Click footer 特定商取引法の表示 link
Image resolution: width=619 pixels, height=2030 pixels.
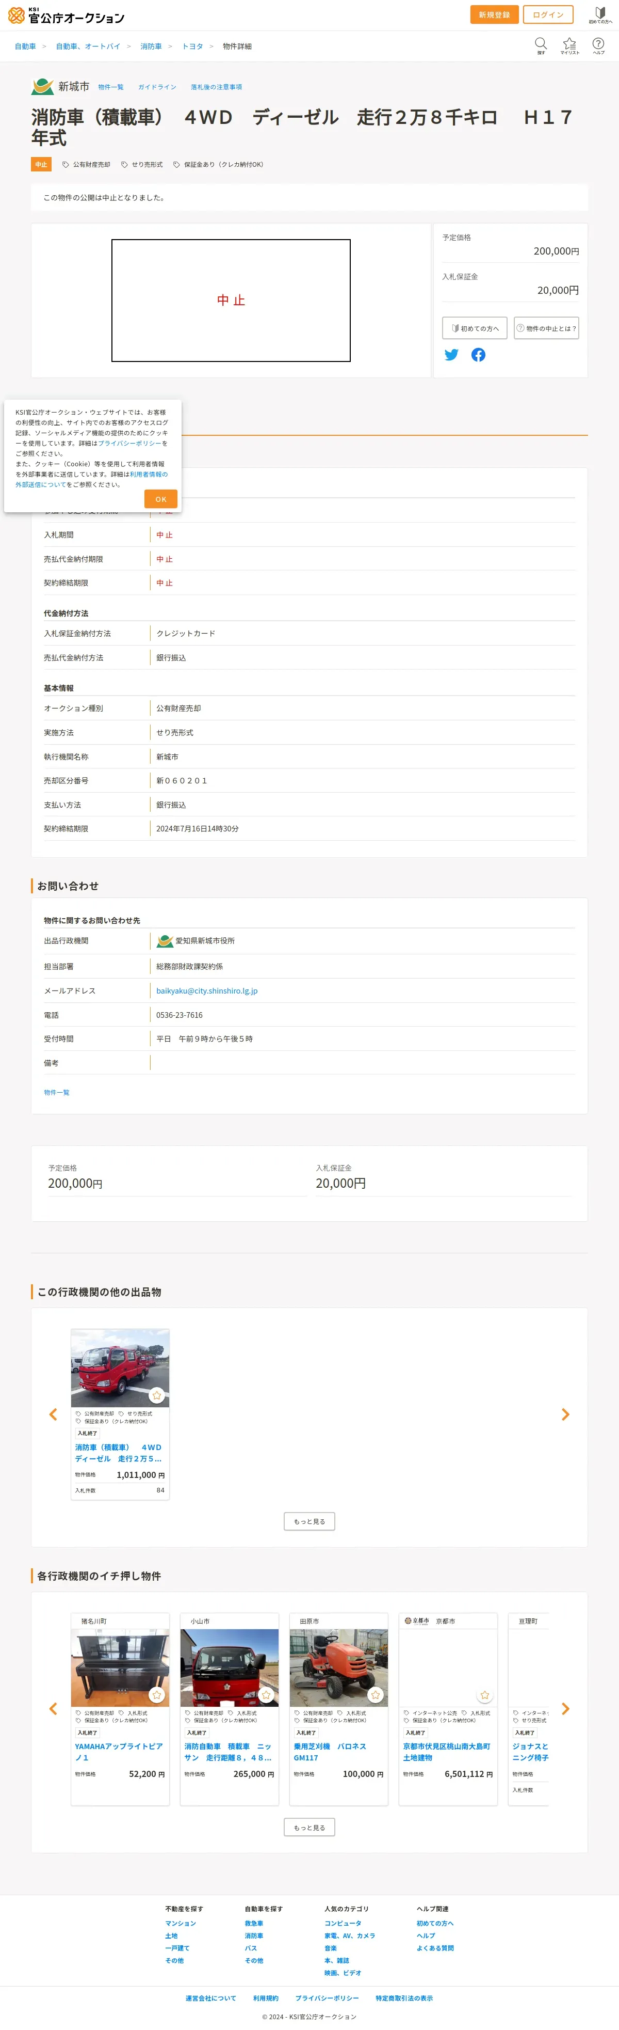click(404, 1997)
